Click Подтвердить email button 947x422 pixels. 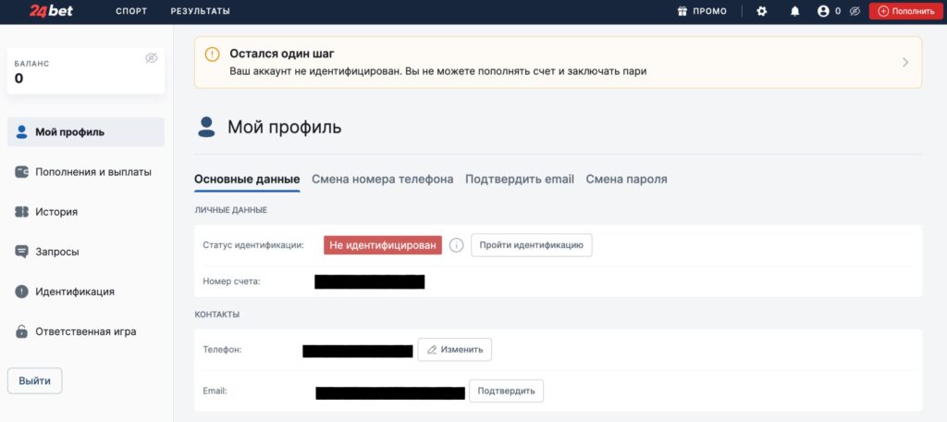point(506,391)
